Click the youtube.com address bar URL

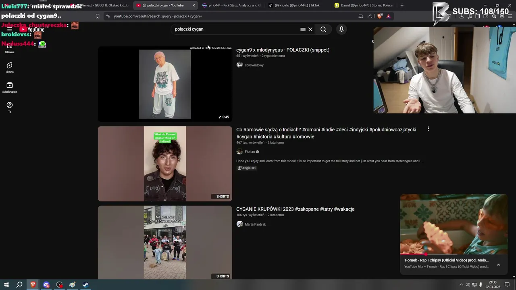[x=158, y=16]
